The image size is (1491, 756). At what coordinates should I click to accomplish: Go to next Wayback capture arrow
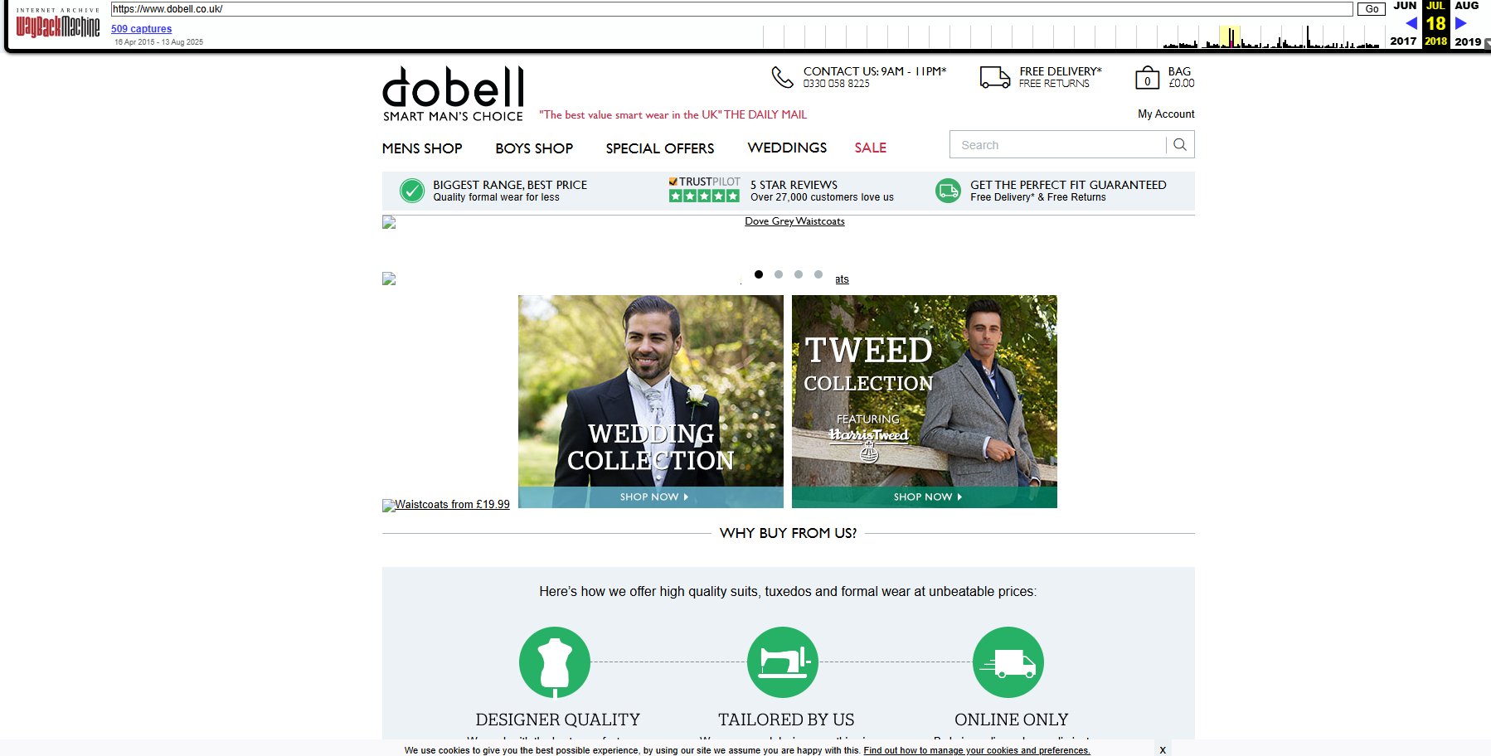click(x=1461, y=23)
